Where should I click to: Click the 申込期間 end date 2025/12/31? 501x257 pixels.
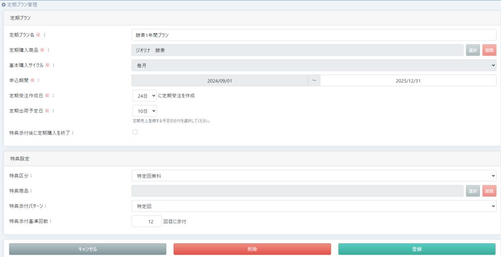point(408,80)
